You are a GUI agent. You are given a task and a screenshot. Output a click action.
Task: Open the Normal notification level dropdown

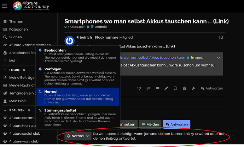tap(78, 136)
